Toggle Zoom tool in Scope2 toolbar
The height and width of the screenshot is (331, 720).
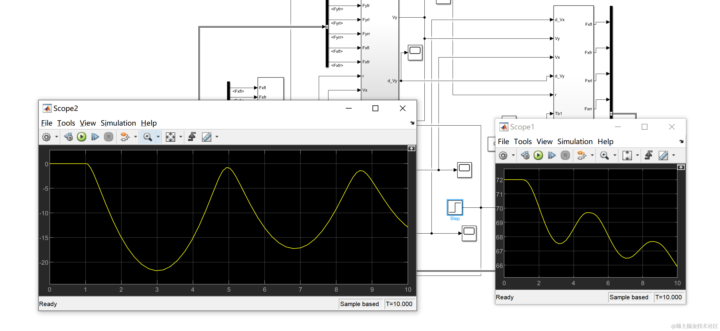147,137
